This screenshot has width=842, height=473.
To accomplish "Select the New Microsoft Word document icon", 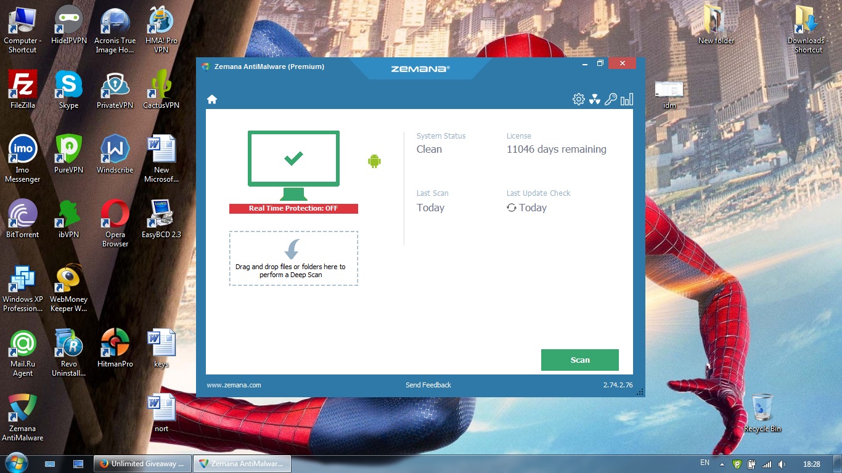I will (161, 159).
